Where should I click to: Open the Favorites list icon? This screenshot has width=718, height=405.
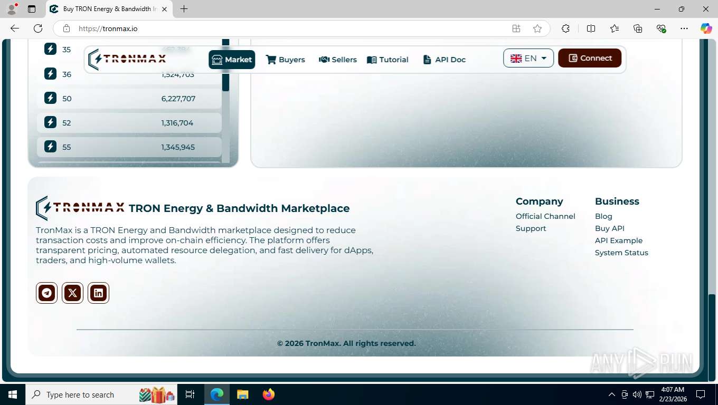615,28
